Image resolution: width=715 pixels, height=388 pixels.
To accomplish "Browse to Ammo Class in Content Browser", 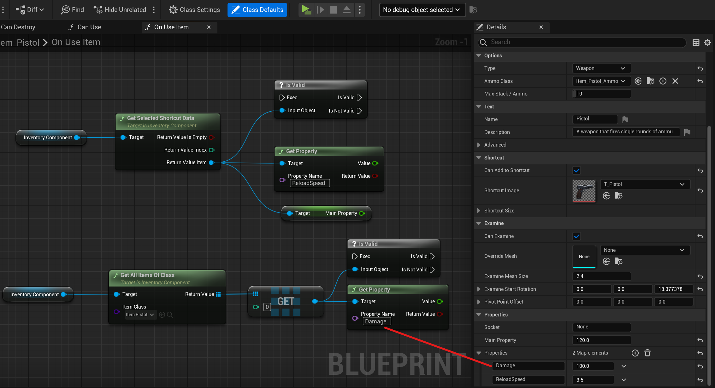I will [x=650, y=81].
